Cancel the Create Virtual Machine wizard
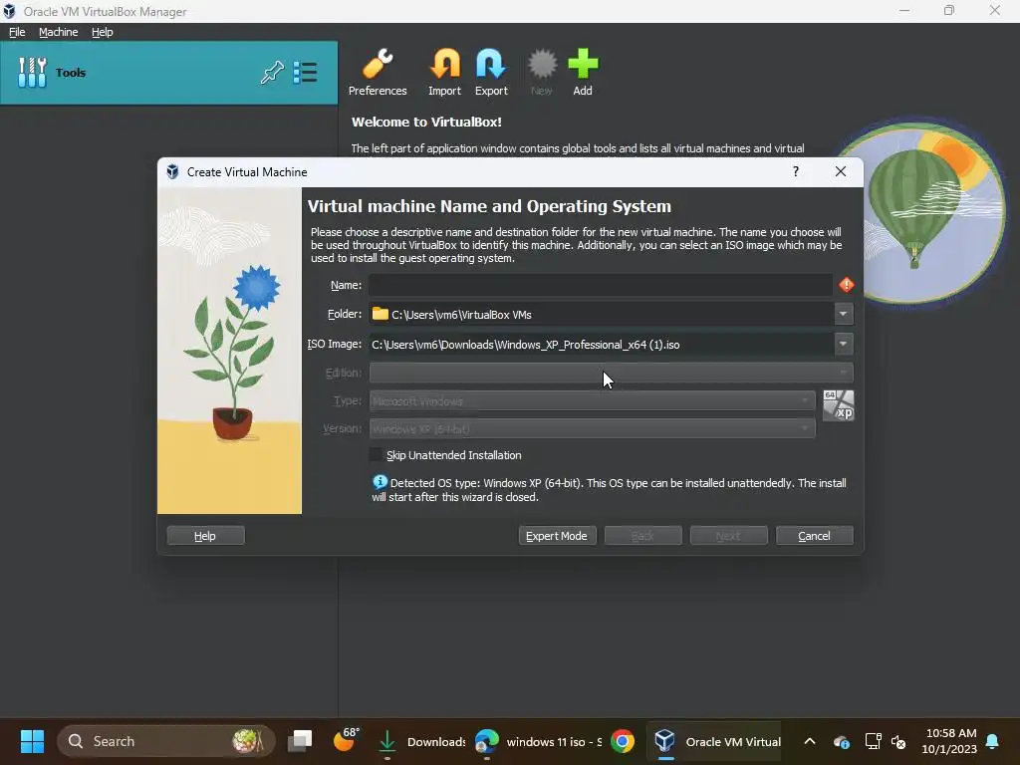The width and height of the screenshot is (1020, 765). (x=815, y=535)
